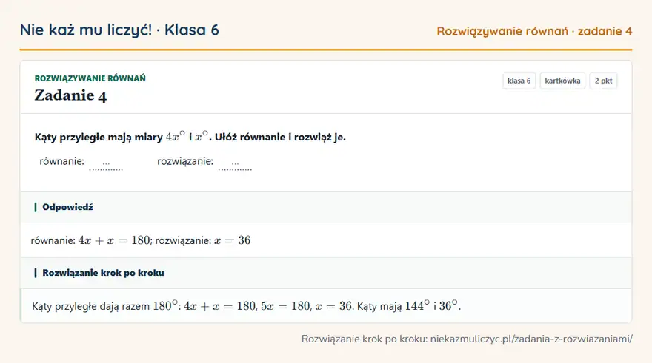Viewport: 652px width, 363px height.
Task: Click the dotted blank after 'rozwiązanie:'
Action: [235, 164]
